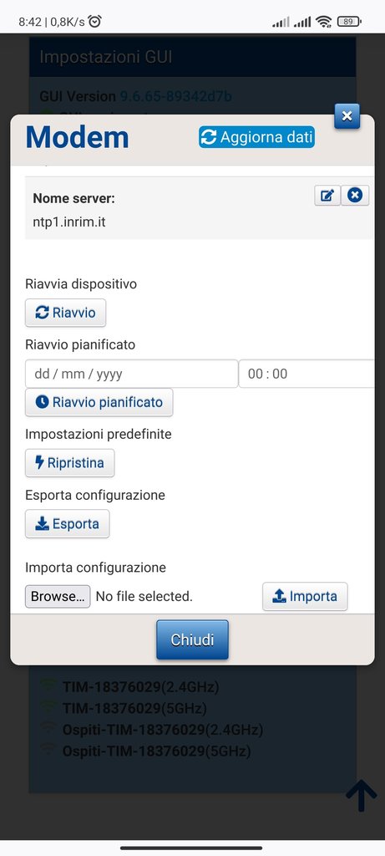The width and height of the screenshot is (385, 856).
Task: Tap the ntp1.inrim.it server name text
Action: 68,222
